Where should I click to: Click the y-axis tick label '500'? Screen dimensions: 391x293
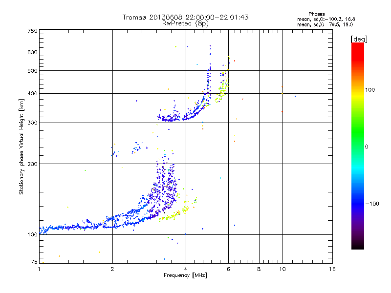tap(32, 71)
